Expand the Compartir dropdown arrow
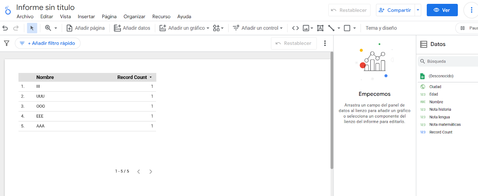This screenshot has height=196, width=478. tap(418, 10)
